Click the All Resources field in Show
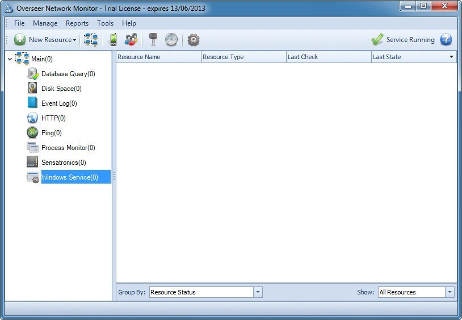Image resolution: width=462 pixels, height=320 pixels. (411, 292)
